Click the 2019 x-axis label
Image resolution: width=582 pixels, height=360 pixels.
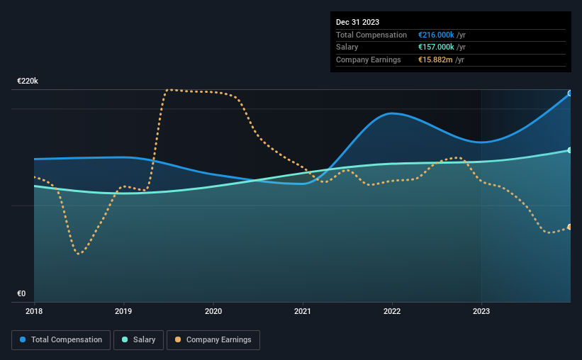click(123, 311)
